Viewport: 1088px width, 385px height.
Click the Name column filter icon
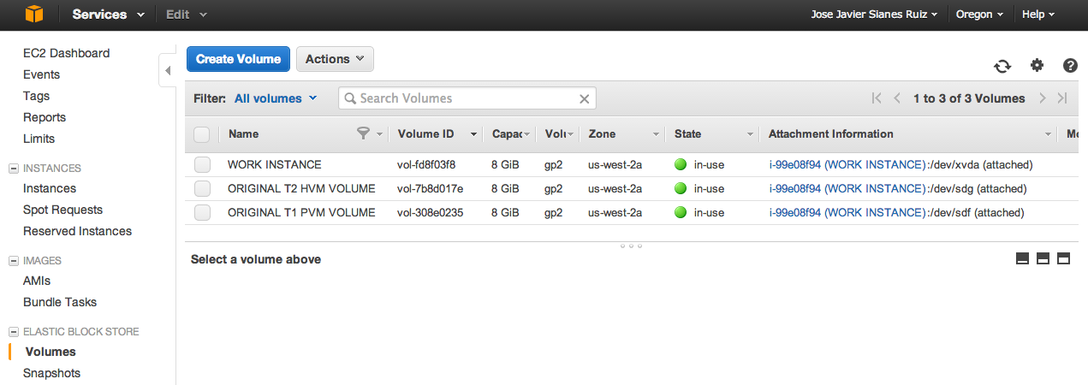point(364,133)
